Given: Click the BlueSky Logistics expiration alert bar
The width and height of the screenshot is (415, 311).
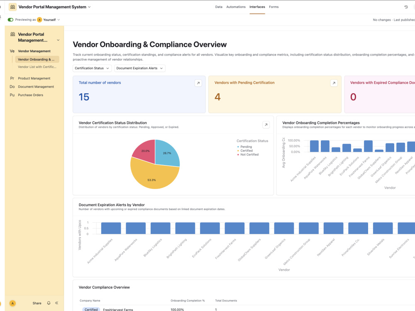Looking at the screenshot, I should (x=160, y=228).
